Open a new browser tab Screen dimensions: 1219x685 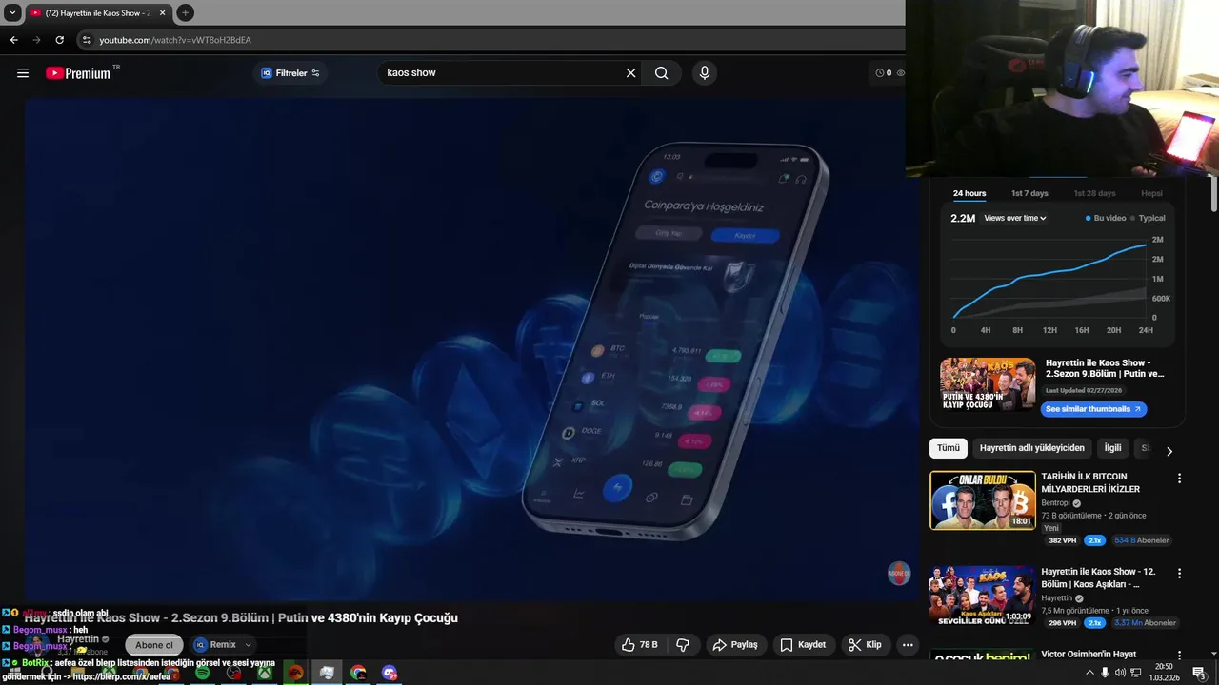coord(185,13)
